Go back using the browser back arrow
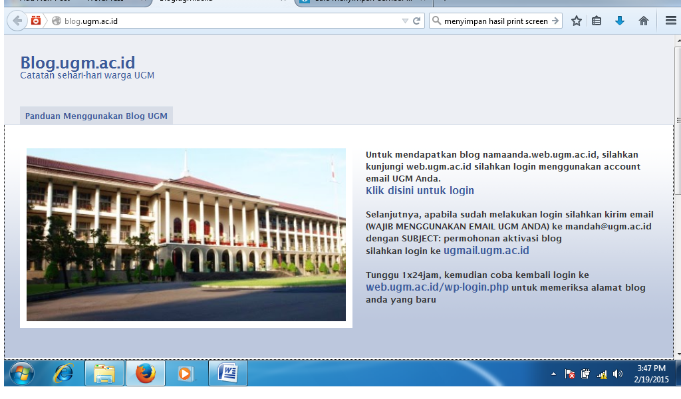The width and height of the screenshot is (681, 399). click(x=17, y=21)
